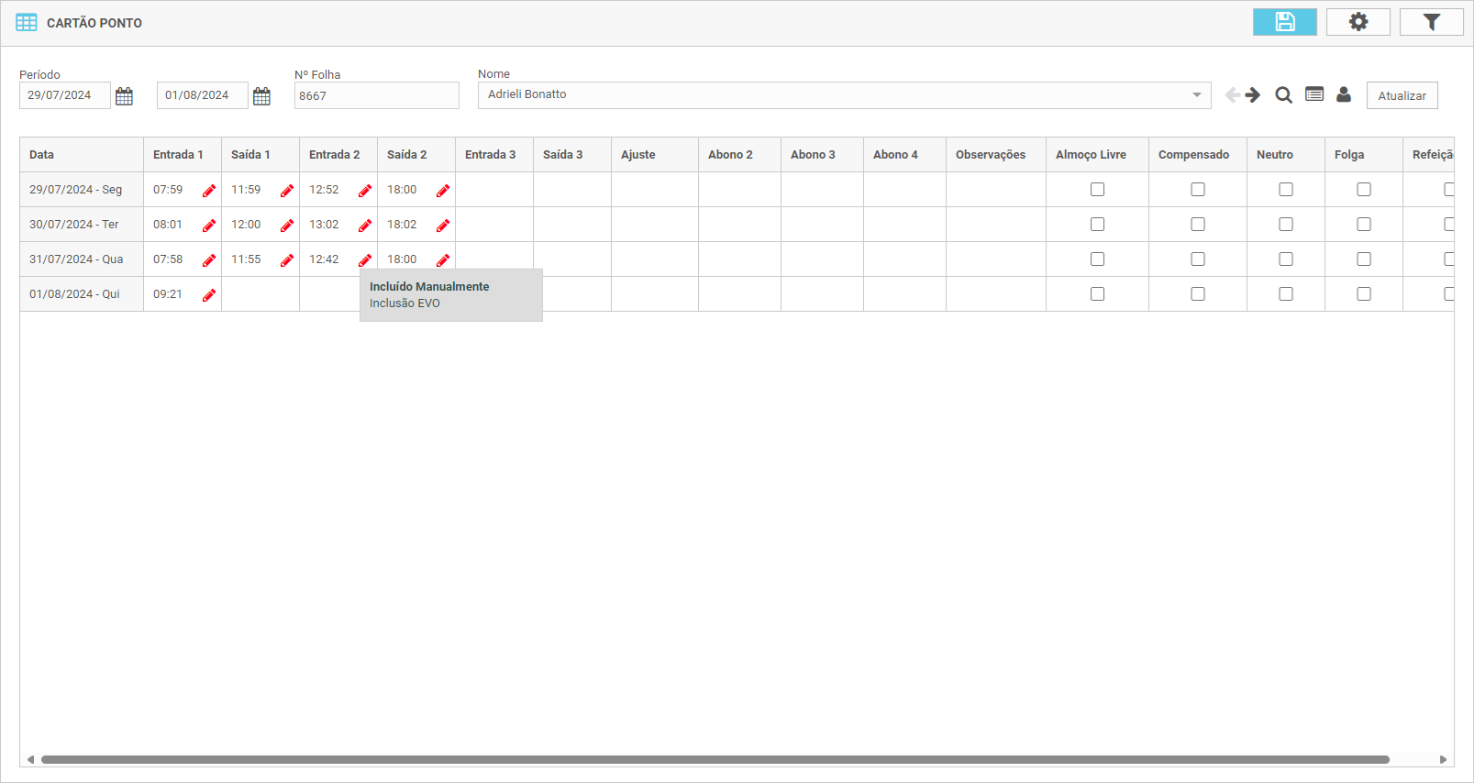Open the end date calendar picker
1474x783 pixels.
[x=261, y=96]
